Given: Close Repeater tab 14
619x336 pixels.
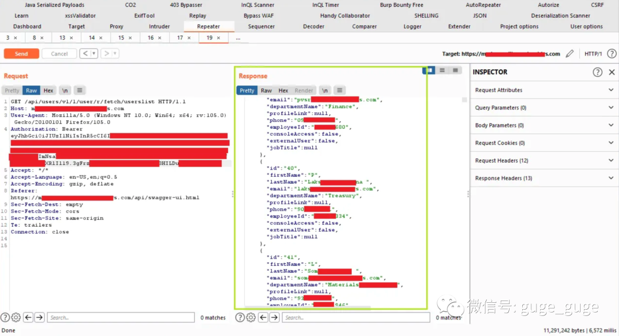Looking at the screenshot, I should coord(101,38).
